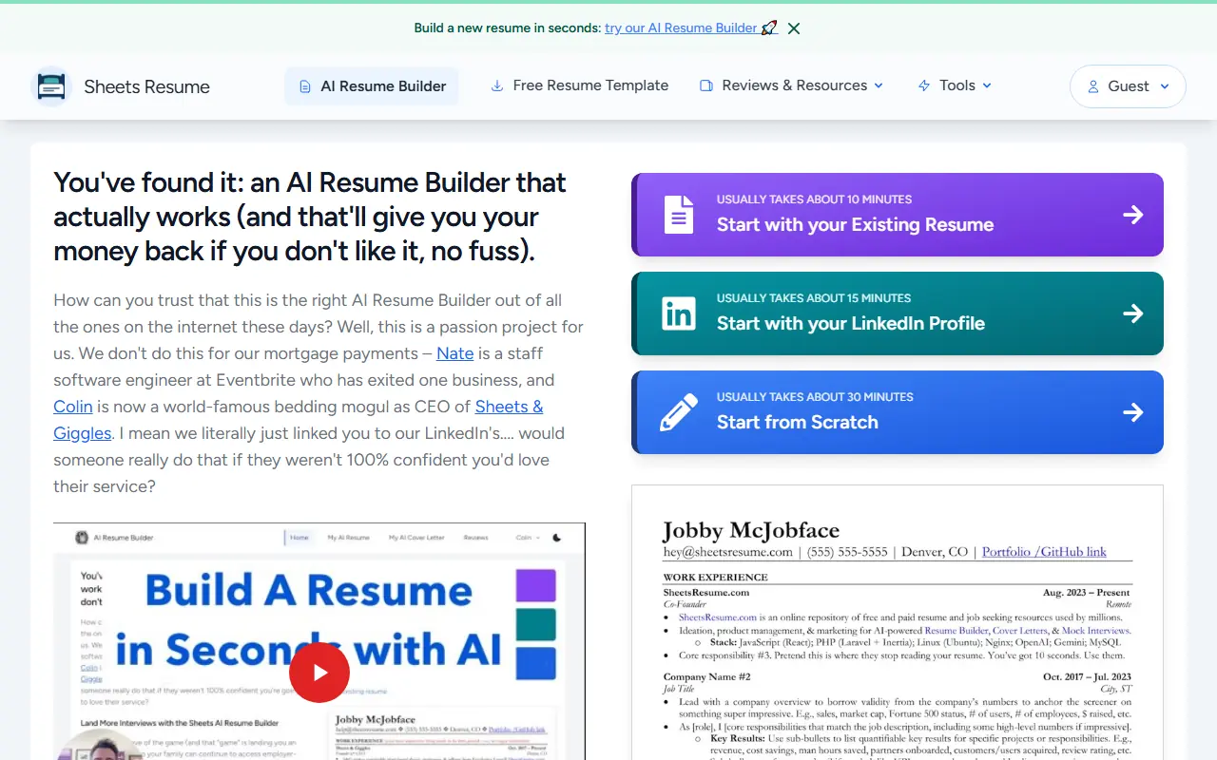Click the document icon on Start with Existing Resume
Image resolution: width=1217 pixels, height=760 pixels.
(678, 215)
